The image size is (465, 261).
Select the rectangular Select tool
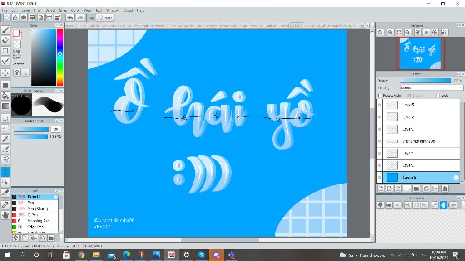[x=5, y=118]
